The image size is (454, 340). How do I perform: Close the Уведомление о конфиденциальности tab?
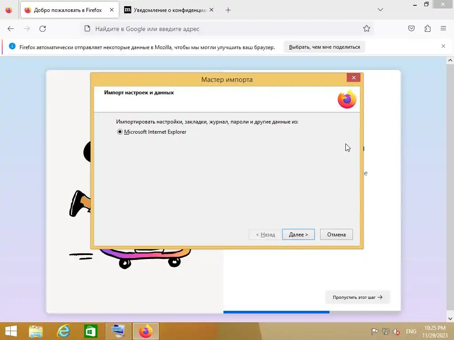(x=211, y=10)
